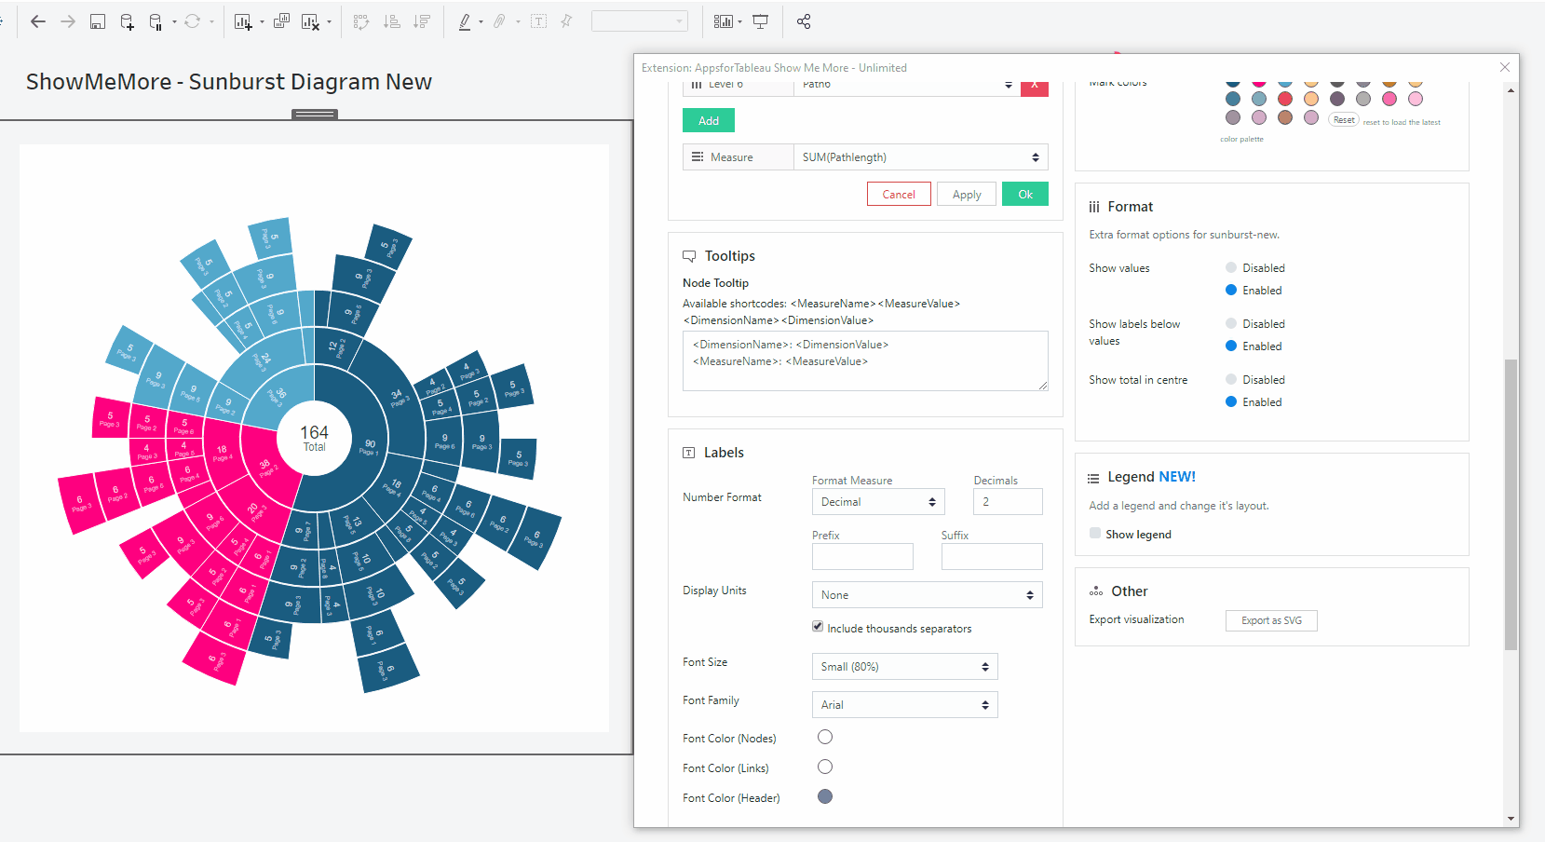
Task: Add a new worksheet via toolbar icon
Action: [x=243, y=21]
